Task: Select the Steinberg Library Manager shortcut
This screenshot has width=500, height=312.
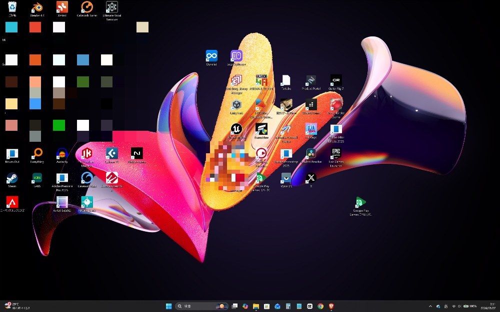Action: click(x=236, y=84)
